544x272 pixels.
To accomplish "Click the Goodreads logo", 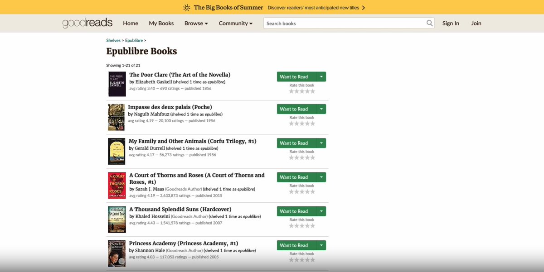I will tap(87, 23).
